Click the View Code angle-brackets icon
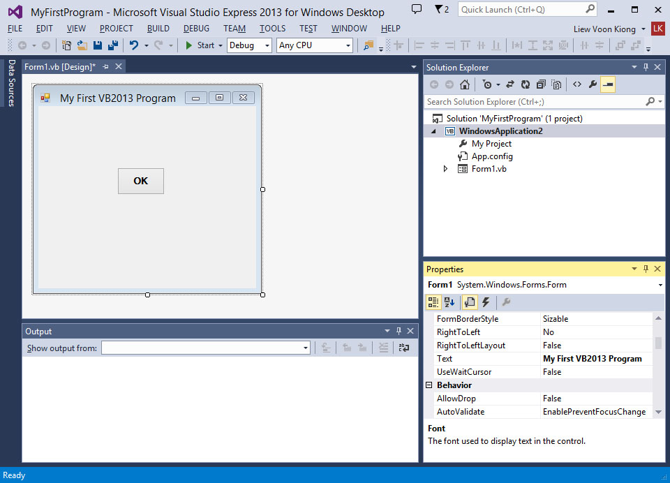 [577, 84]
